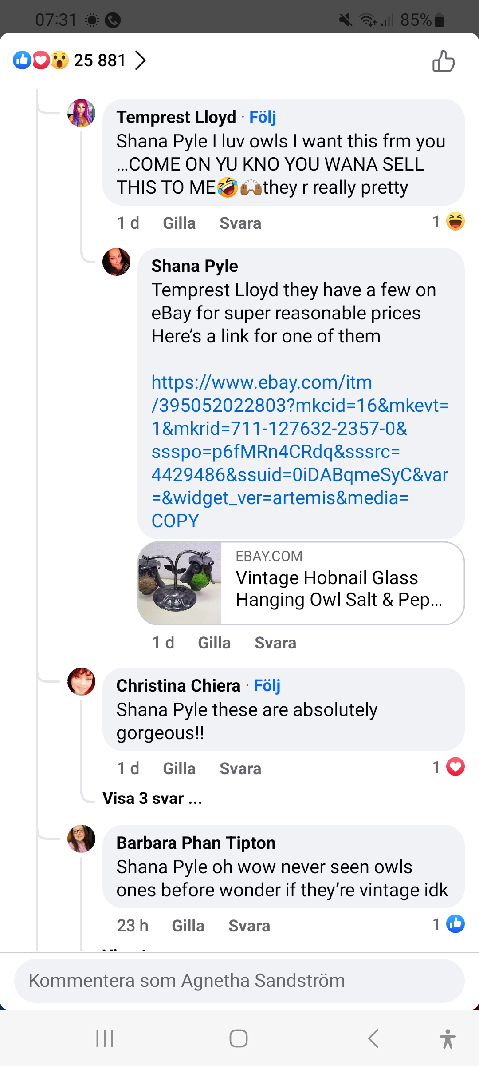Tap Shana Pyle's profile avatar

pyautogui.click(x=116, y=262)
